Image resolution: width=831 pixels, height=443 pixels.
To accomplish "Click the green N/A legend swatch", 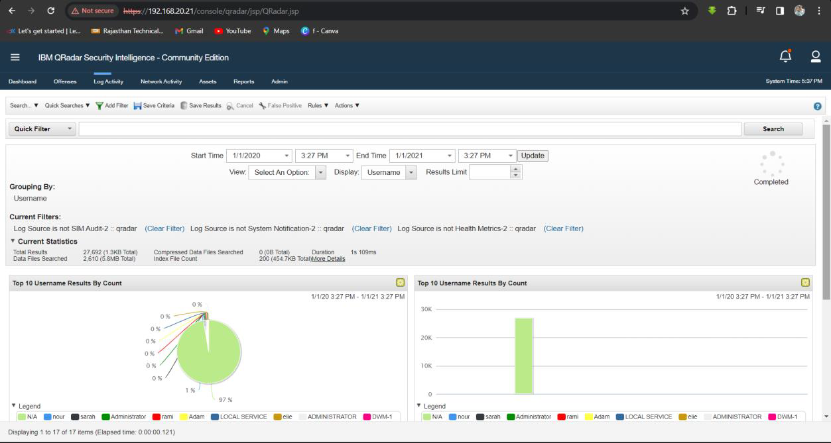I will click(22, 417).
